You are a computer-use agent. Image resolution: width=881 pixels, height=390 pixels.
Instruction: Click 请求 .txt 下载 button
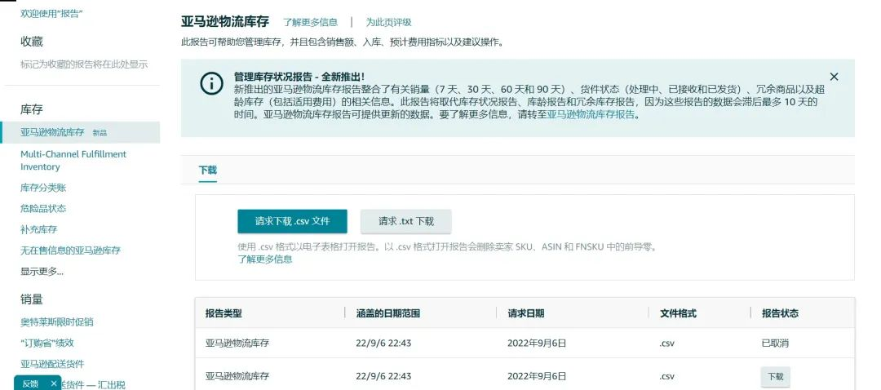point(405,221)
